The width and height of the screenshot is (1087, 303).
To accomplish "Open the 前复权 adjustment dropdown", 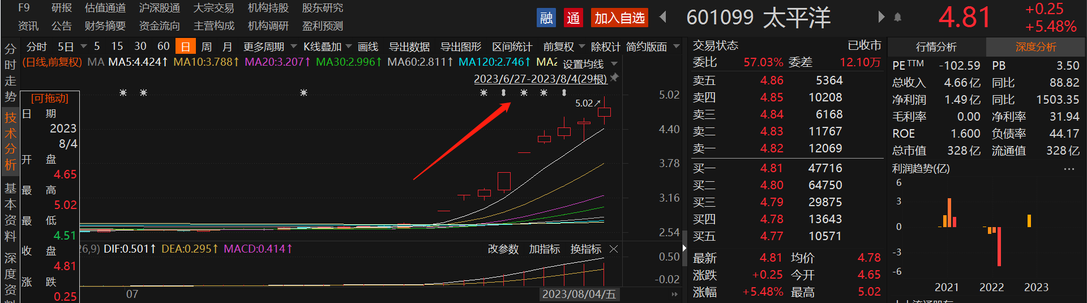I will 564,46.
